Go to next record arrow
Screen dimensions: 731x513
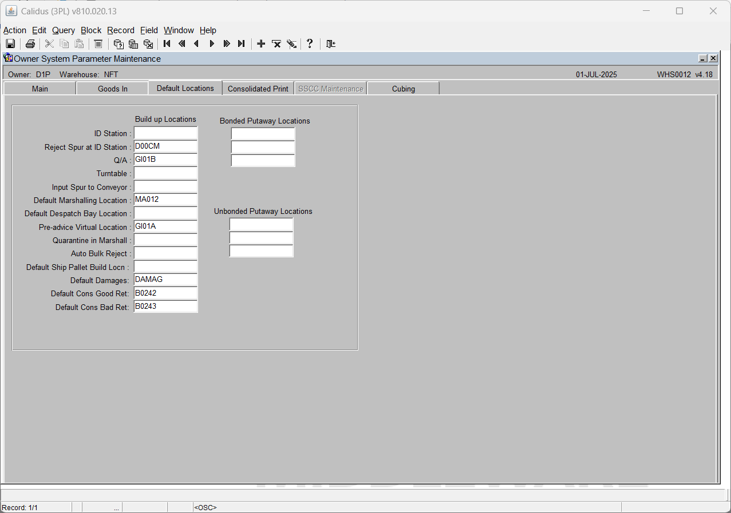[x=212, y=44]
